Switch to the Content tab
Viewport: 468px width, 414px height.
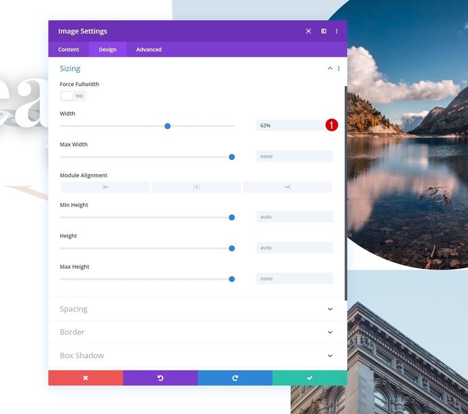[x=69, y=49]
